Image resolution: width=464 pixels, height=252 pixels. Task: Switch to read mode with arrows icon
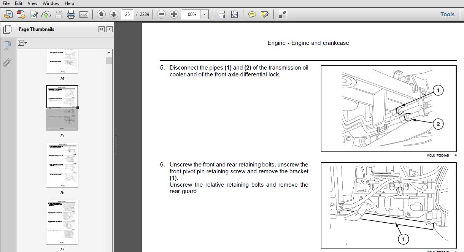pos(282,14)
